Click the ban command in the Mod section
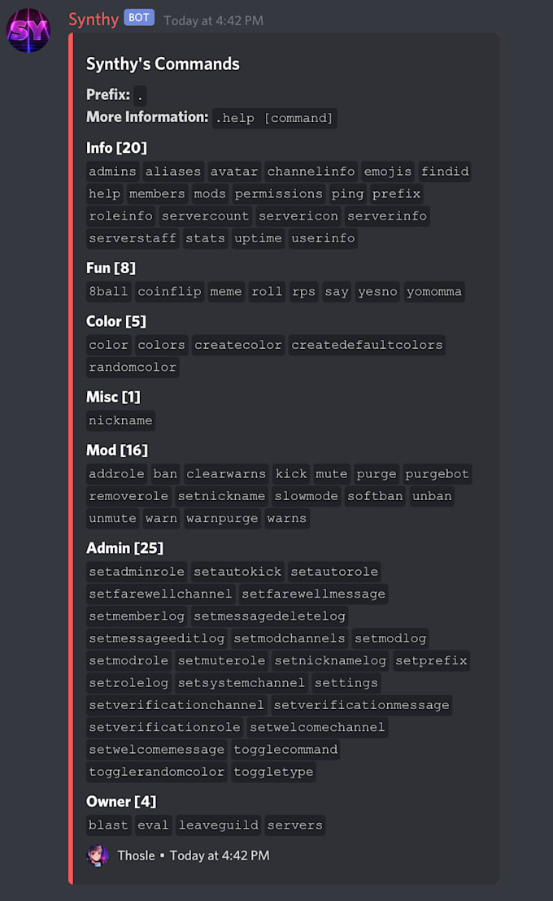The width and height of the screenshot is (553, 901). pos(165,473)
